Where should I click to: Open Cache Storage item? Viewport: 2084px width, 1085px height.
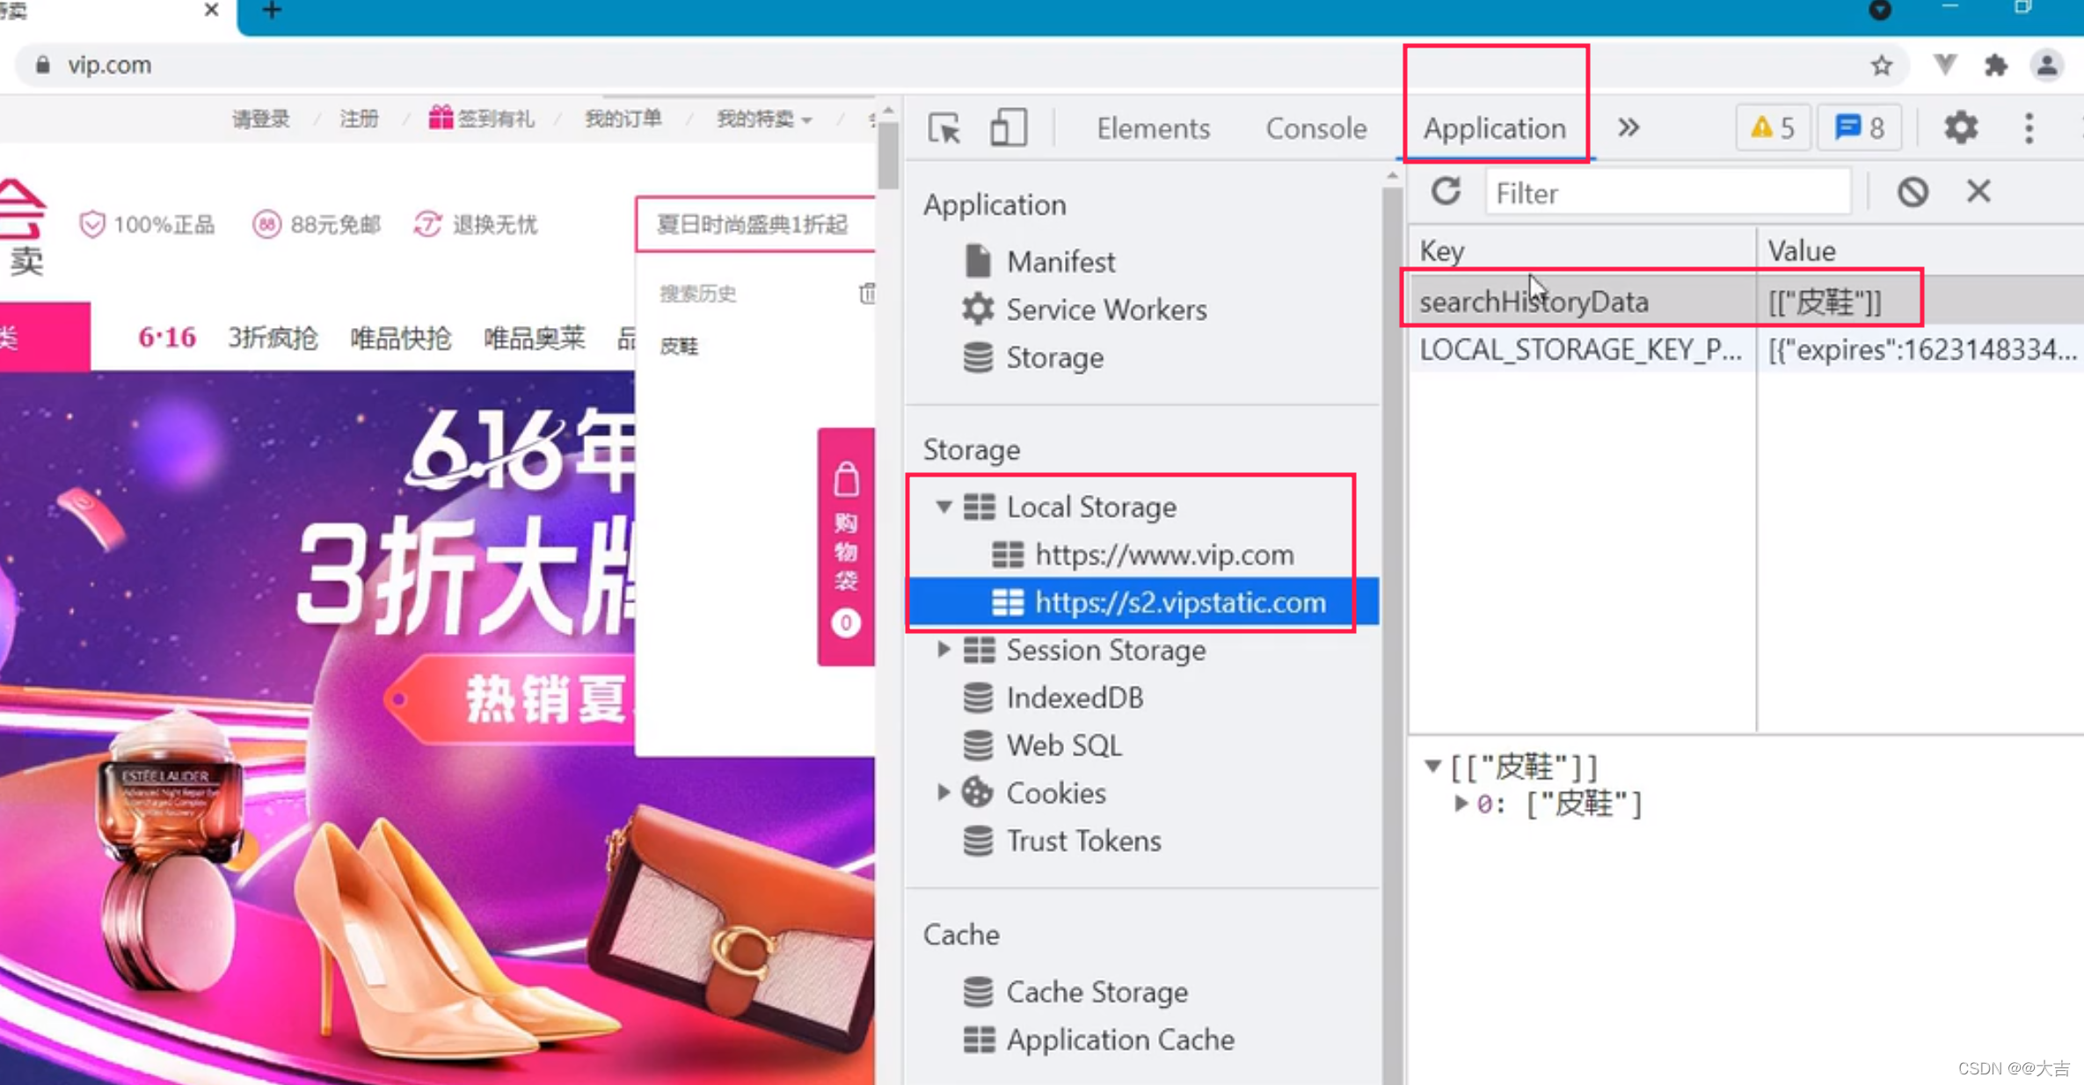(1097, 992)
